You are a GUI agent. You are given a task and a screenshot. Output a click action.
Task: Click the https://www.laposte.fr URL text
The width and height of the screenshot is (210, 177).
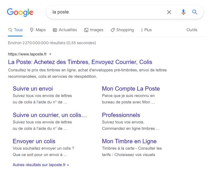27,54
